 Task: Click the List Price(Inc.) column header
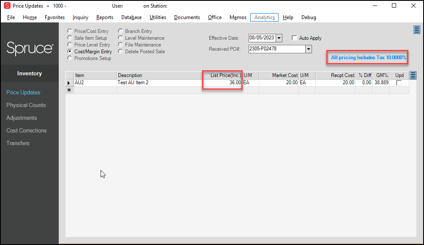(222, 75)
